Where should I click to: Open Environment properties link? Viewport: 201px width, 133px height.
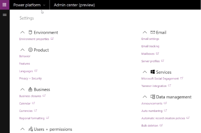pos(34,39)
